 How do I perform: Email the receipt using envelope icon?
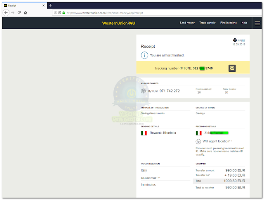[232, 68]
